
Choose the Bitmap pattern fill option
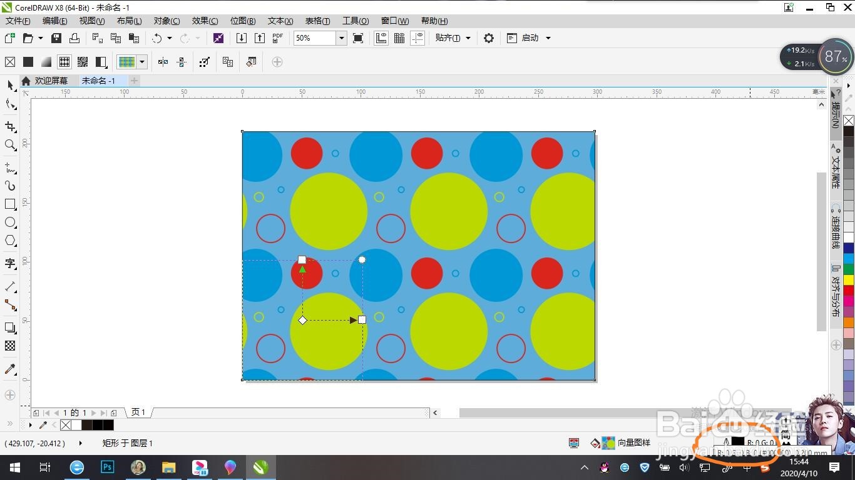coord(83,62)
